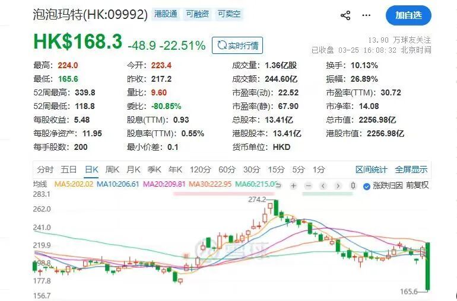This screenshot has width=457, height=301.
Task: Click the 昨收 value 217.2
Action: tap(161, 79)
